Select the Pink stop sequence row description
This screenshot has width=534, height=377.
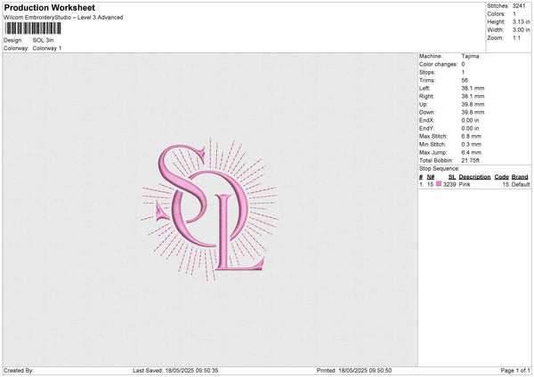[465, 184]
